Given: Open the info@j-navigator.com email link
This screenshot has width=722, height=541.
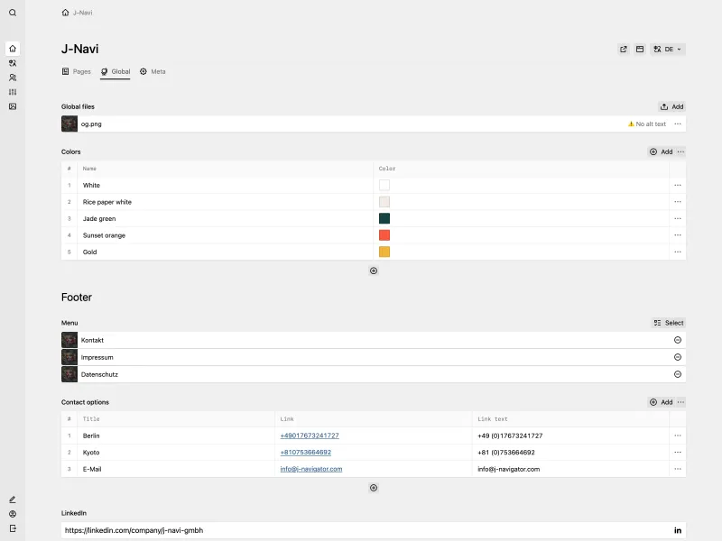Looking at the screenshot, I should pyautogui.click(x=312, y=469).
